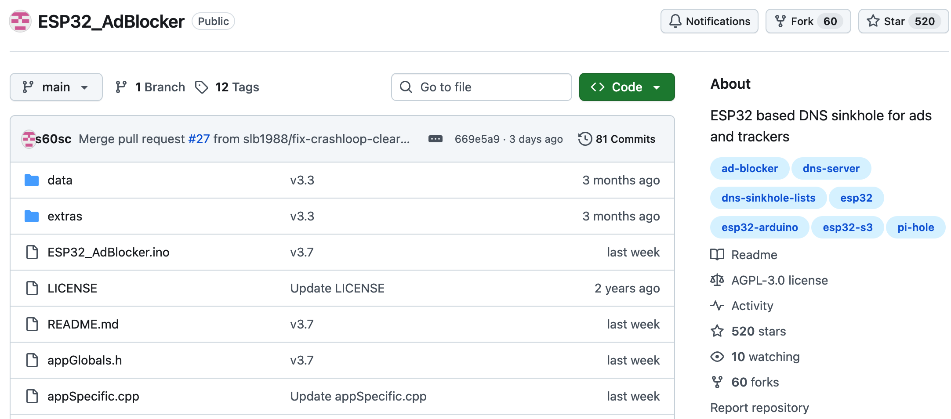Viewport: 951px width, 419px height.
Task: View the 1 Branch link
Action: [x=150, y=87]
